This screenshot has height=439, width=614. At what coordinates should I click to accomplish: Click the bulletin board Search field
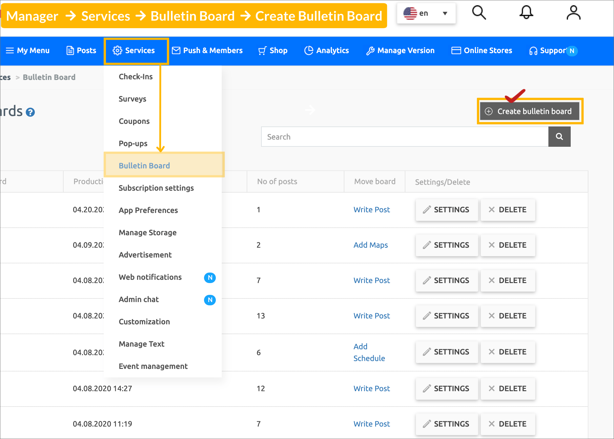[404, 137]
